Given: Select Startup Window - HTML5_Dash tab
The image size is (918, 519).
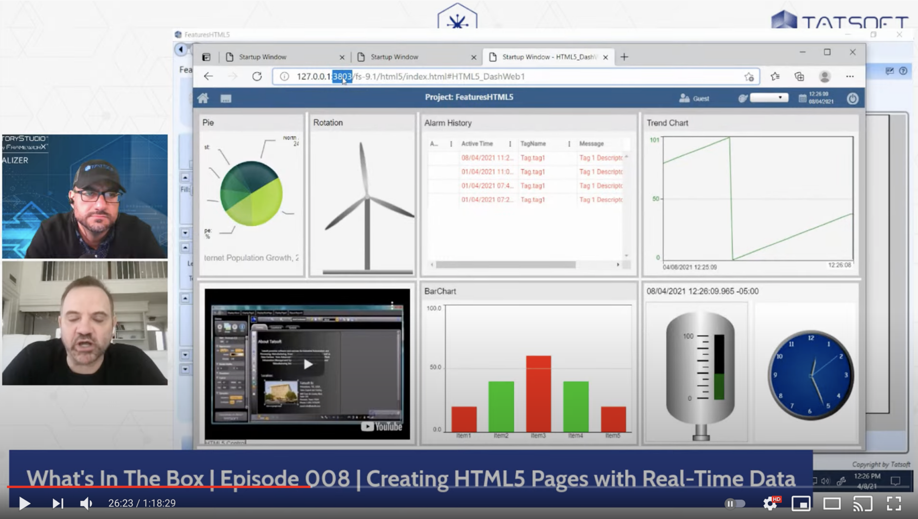Looking at the screenshot, I should click(x=547, y=57).
